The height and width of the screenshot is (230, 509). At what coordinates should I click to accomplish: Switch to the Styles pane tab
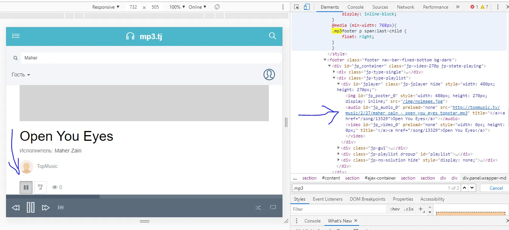point(299,199)
